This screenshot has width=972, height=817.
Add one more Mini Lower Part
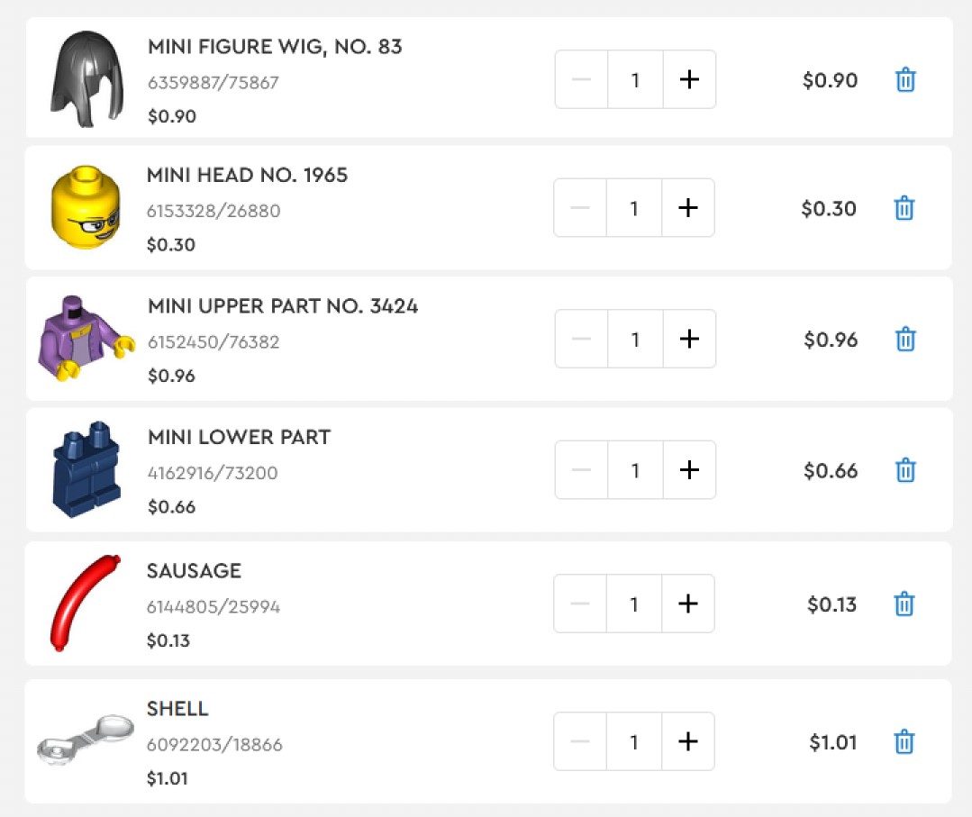coord(689,470)
